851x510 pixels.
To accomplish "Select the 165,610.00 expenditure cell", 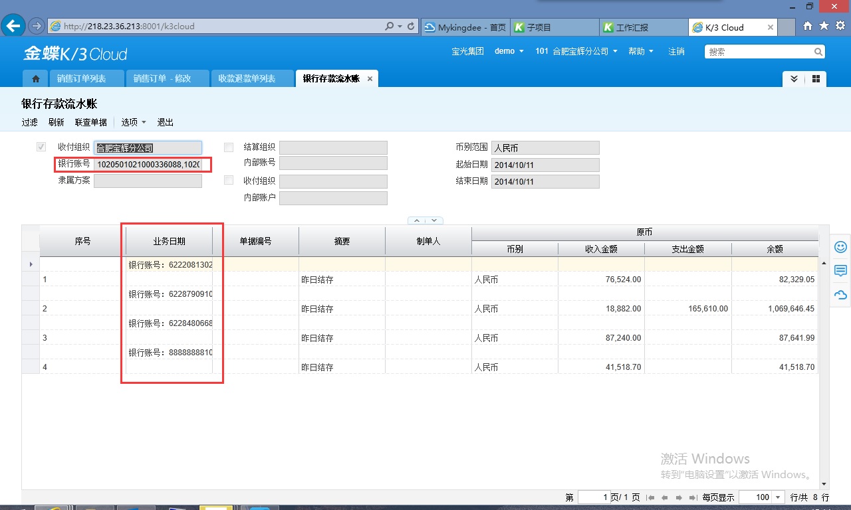I will [x=688, y=309].
